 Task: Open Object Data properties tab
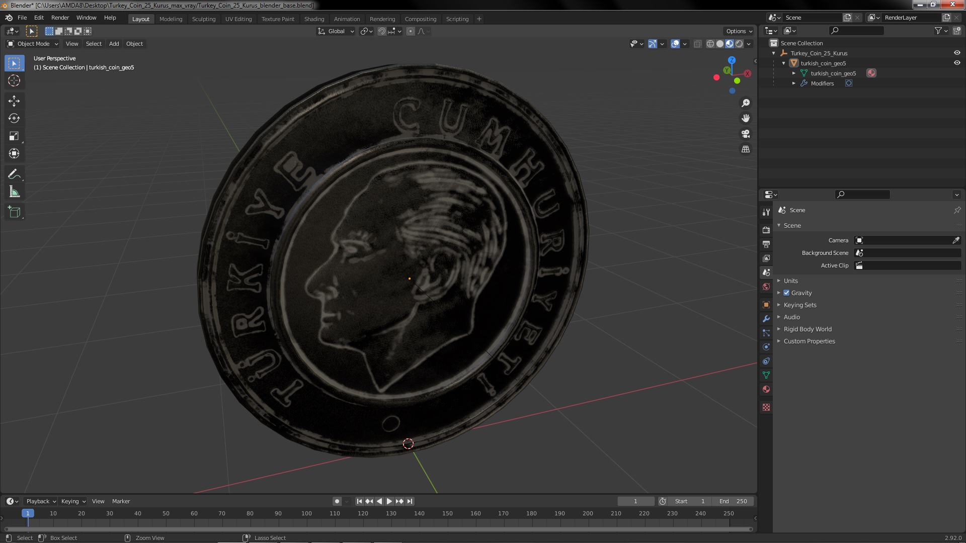pos(766,375)
